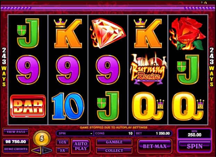
Task: Click the Burning Desire scatter symbol
Action: pyautogui.click(x=148, y=70)
